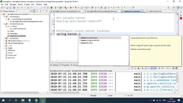
Task: Open Windows Start menu
Action: 3,100
